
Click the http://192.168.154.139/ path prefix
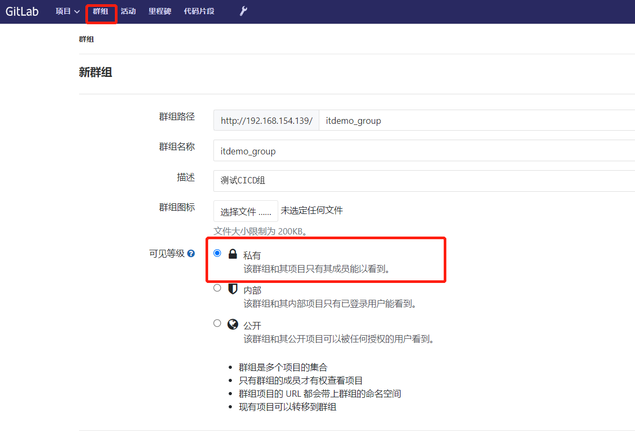click(x=267, y=121)
